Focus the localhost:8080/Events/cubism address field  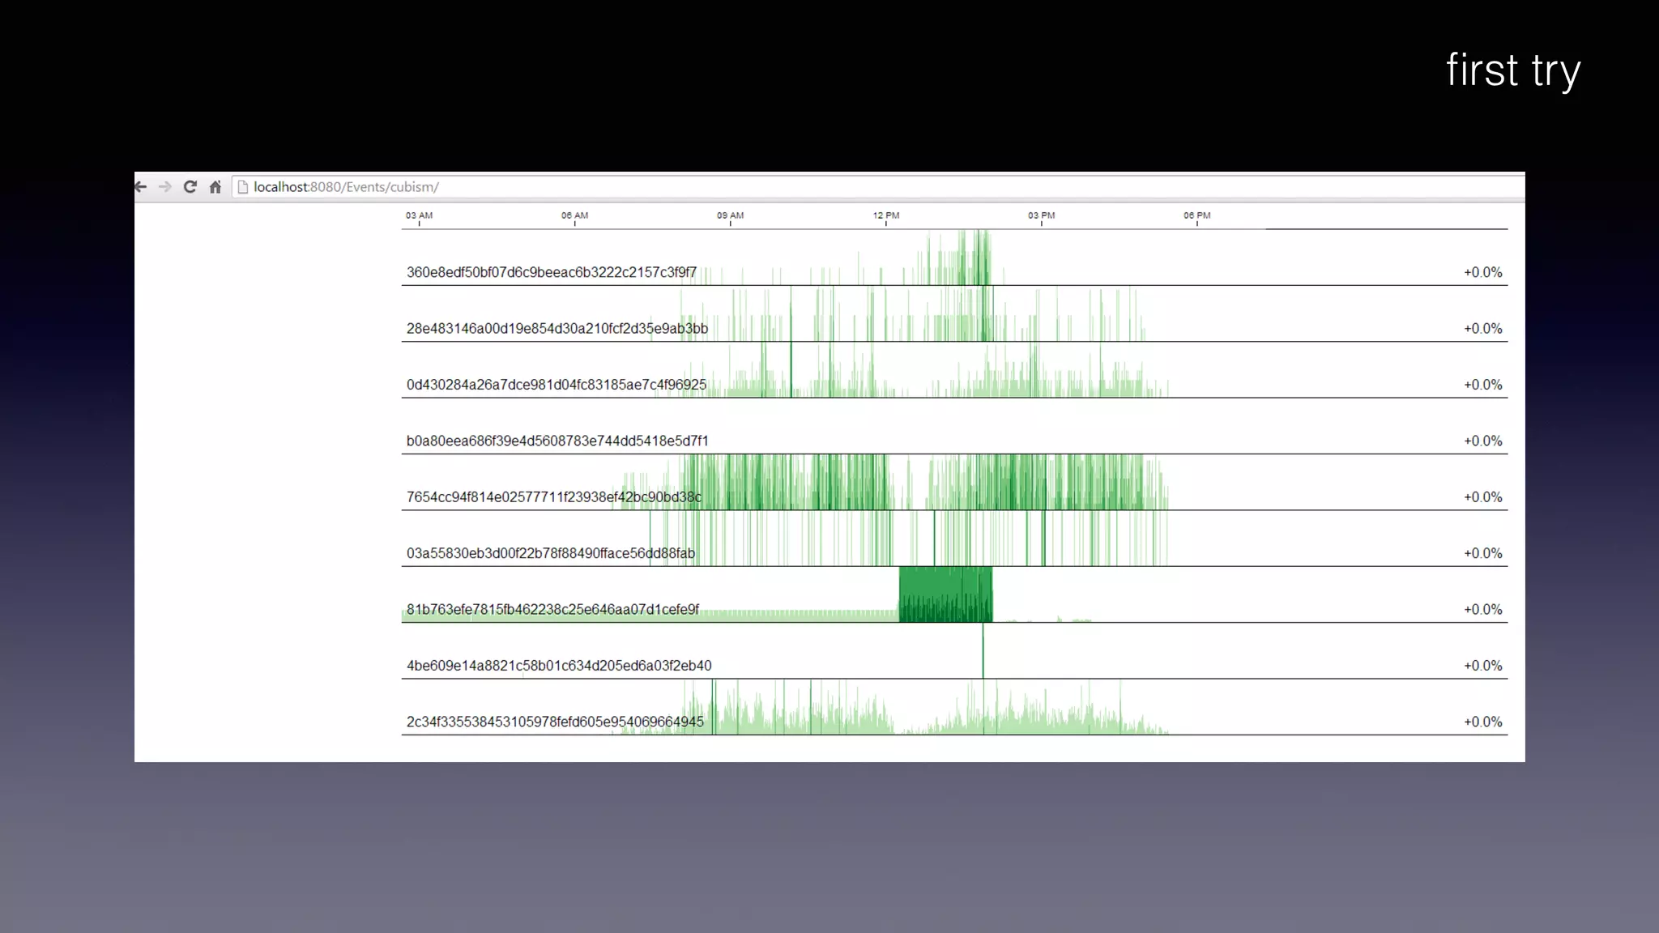point(346,187)
